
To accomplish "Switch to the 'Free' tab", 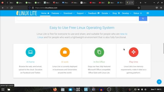I will tap(65, 3).
